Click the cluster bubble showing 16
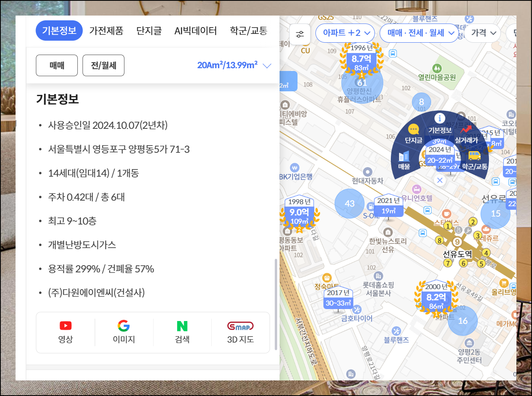Screen dimensions: 532x396 [463, 321]
